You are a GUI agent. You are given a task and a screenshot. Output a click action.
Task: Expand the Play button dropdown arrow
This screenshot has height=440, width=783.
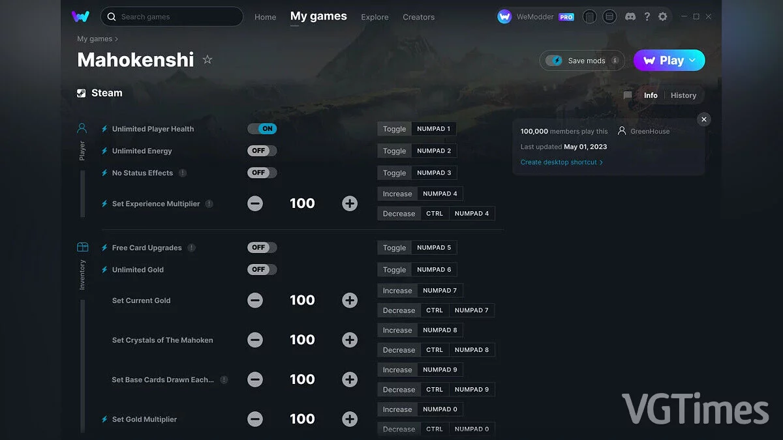point(693,61)
